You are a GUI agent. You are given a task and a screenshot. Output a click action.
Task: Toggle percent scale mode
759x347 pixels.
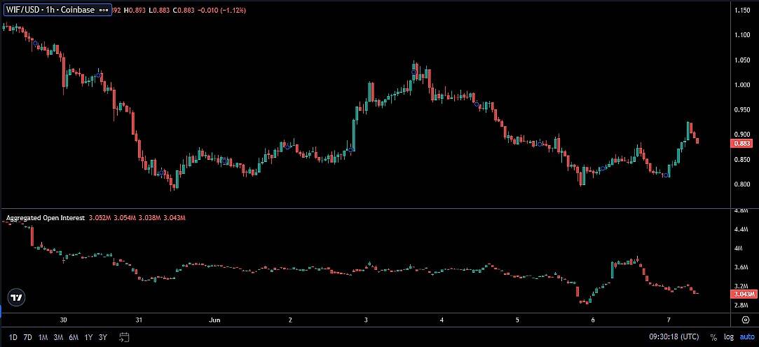pos(713,337)
